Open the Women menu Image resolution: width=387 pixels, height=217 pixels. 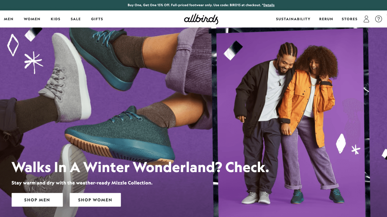[x=32, y=19]
